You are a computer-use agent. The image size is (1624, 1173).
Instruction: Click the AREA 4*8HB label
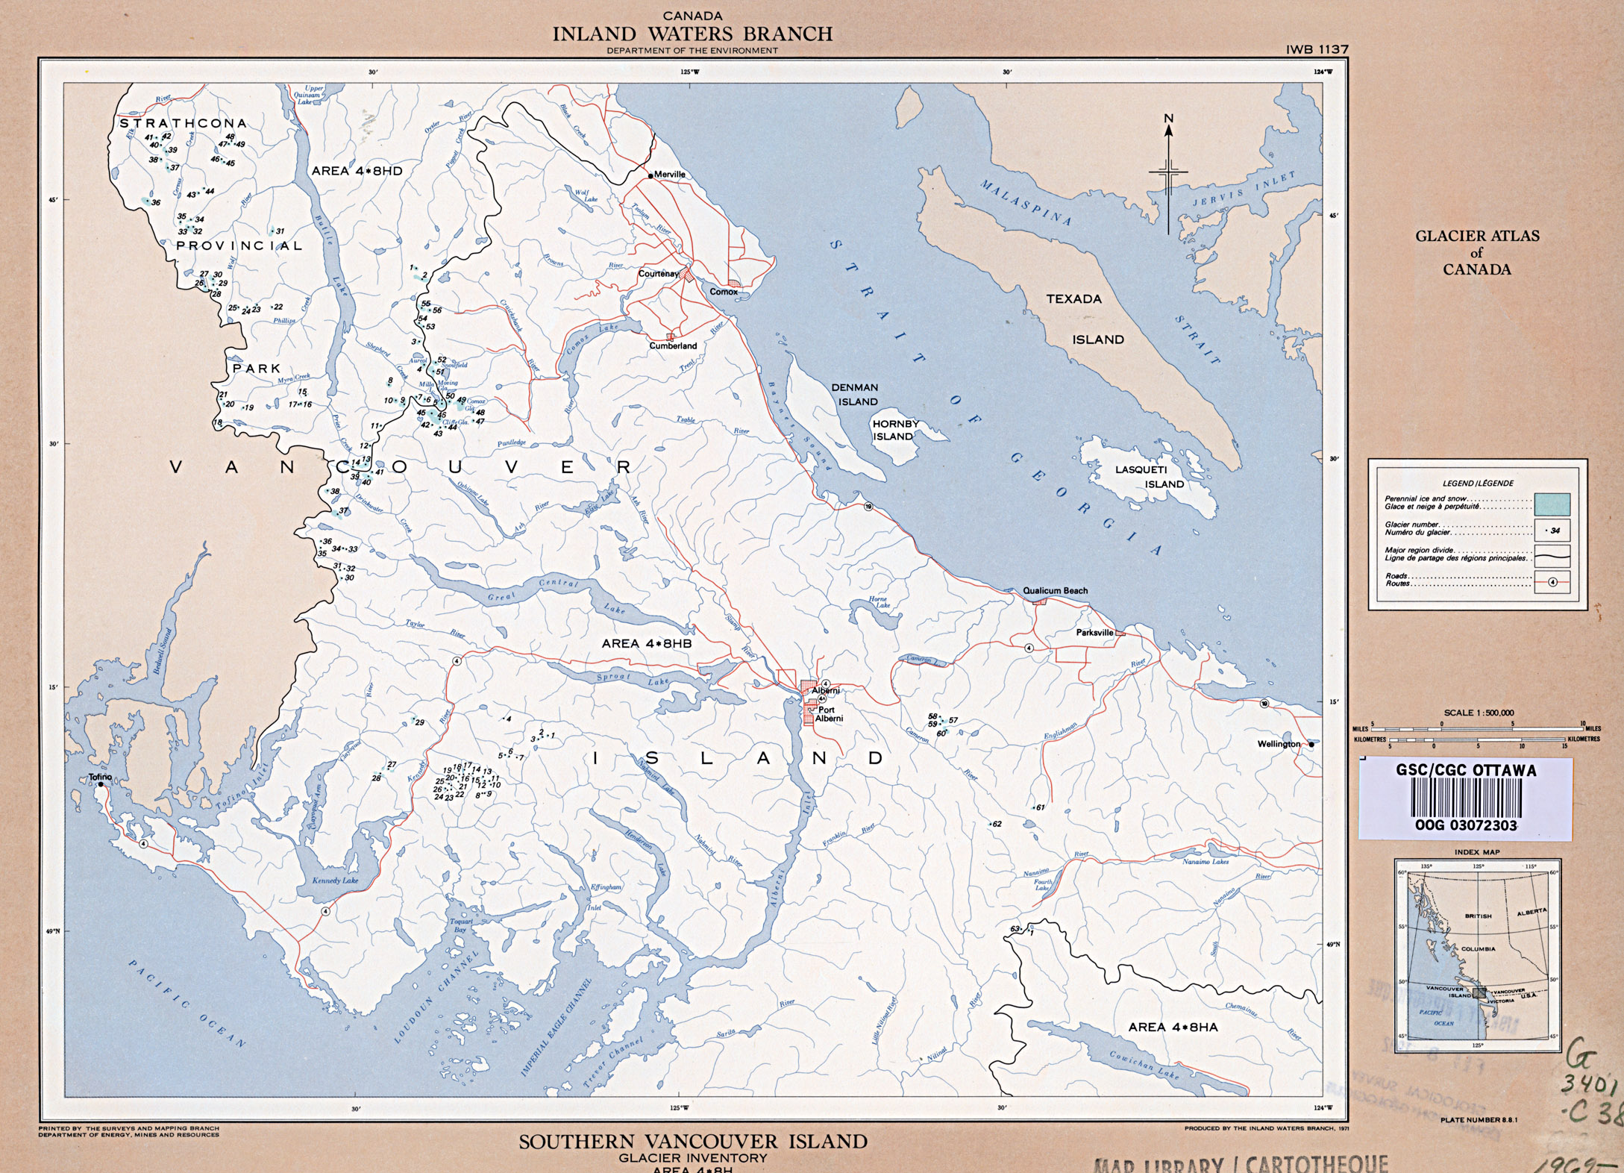click(647, 643)
